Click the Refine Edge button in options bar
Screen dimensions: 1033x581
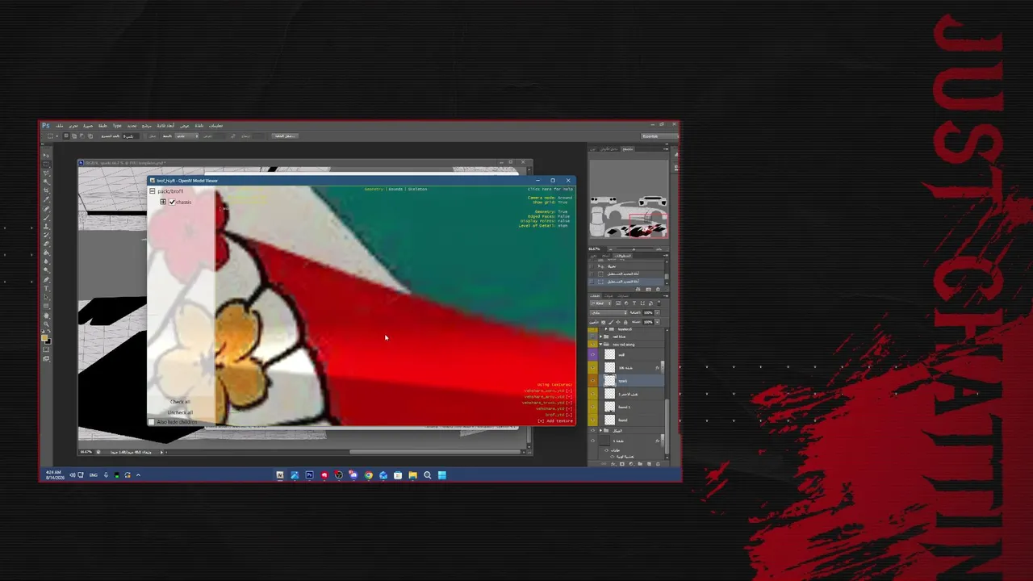[x=283, y=136]
